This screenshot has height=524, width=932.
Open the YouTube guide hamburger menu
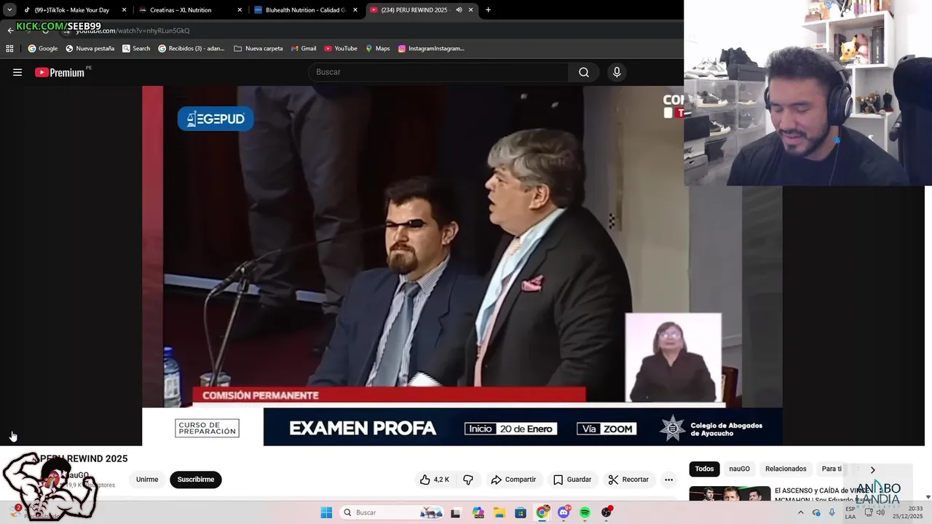(17, 72)
